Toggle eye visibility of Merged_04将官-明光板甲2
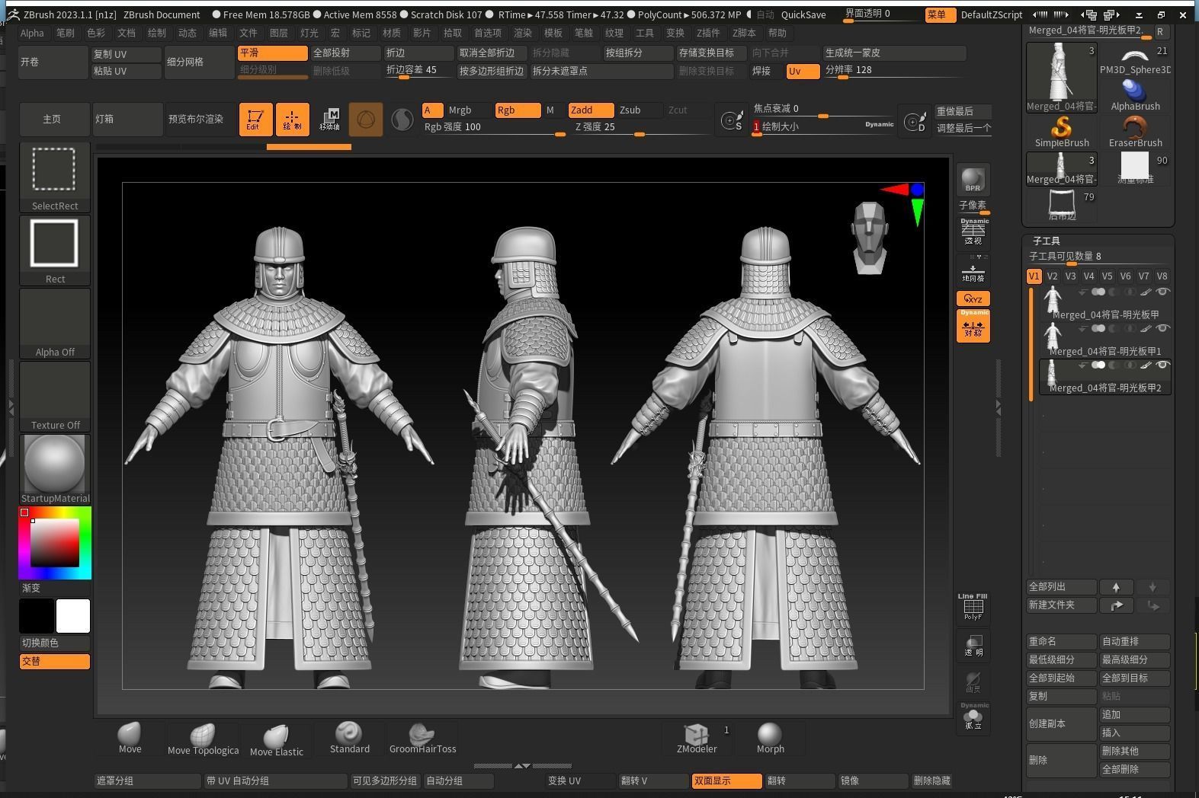Screen dimensions: 1199x798 coord(1162,365)
